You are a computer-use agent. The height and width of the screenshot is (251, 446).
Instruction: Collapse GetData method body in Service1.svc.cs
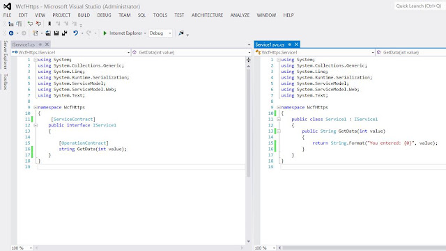[279, 131]
